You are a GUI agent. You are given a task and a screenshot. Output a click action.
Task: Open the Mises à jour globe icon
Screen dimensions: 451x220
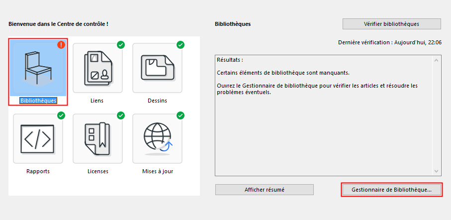157,138
